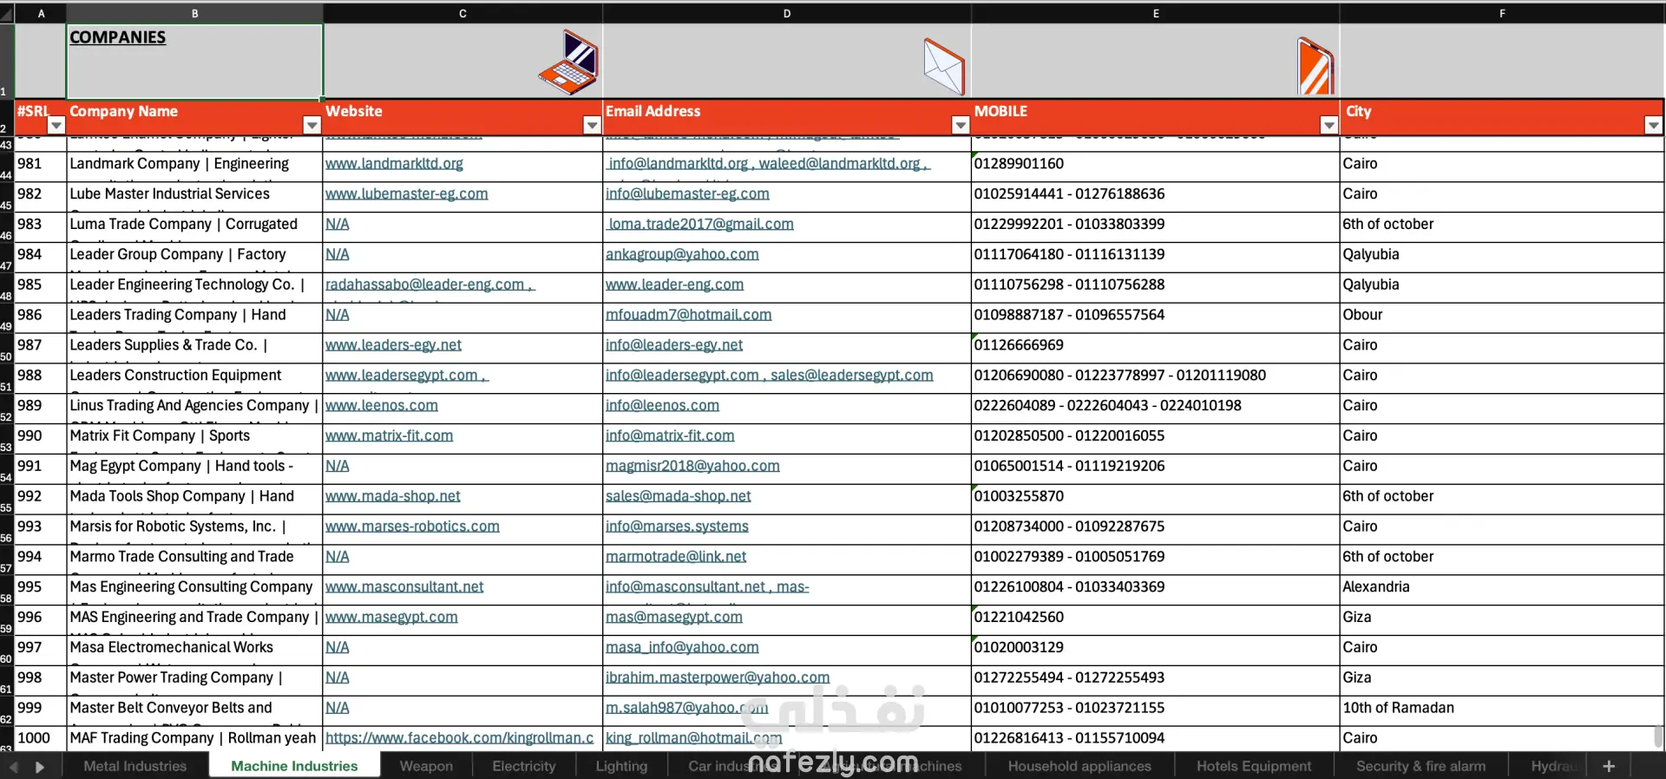The width and height of the screenshot is (1666, 779).
Task: Switch to Household appliances sheet tab
Action: pos(1079,766)
